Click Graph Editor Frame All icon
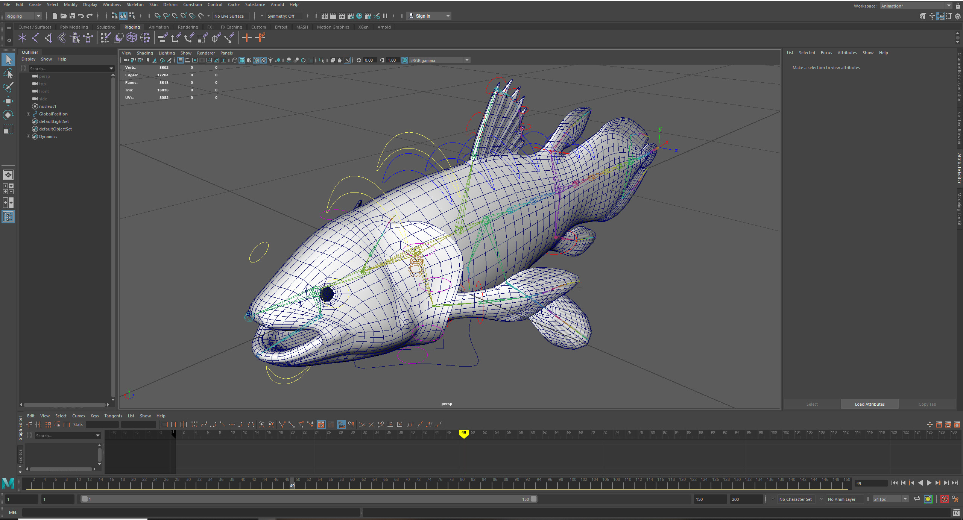Viewport: 963px width, 520px height. click(x=165, y=424)
